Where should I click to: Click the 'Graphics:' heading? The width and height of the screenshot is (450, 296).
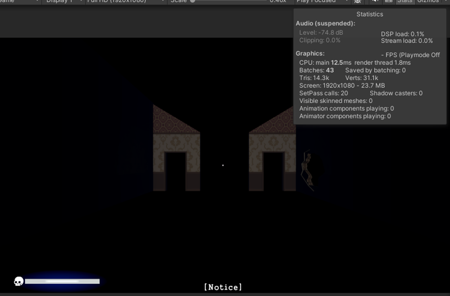pyautogui.click(x=310, y=54)
